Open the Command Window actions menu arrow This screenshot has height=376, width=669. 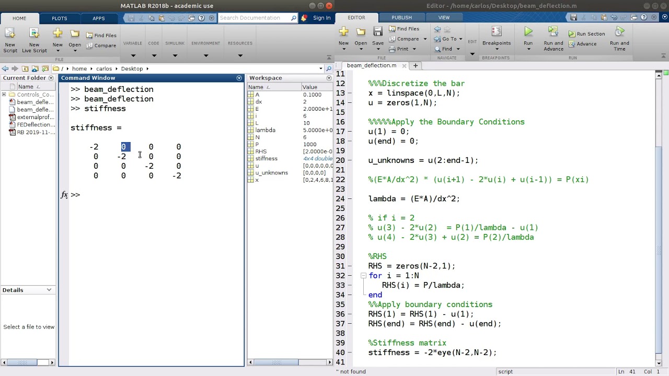click(239, 78)
